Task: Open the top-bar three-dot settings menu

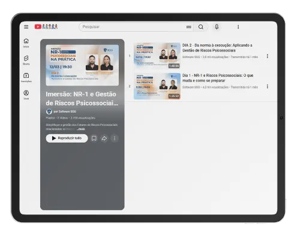Action: 238,27
